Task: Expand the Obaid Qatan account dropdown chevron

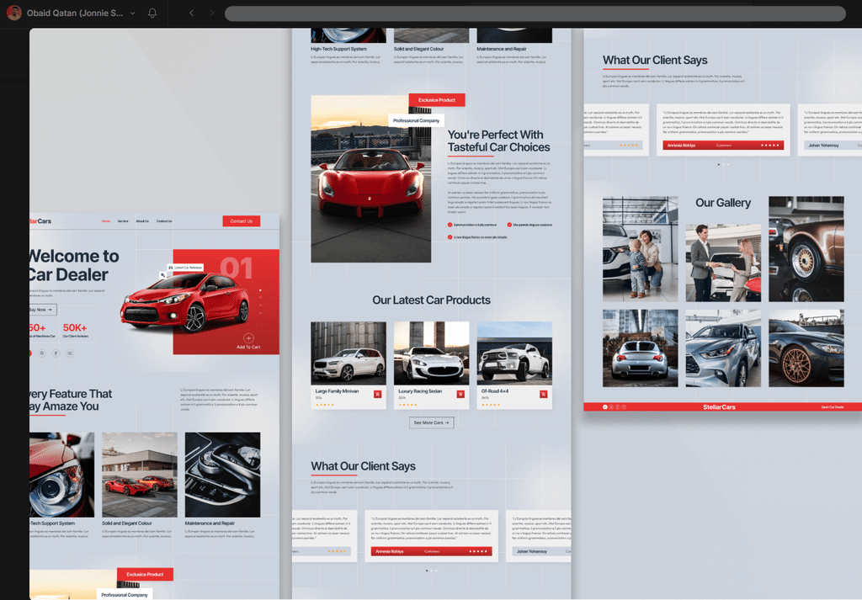Action: coord(132,13)
